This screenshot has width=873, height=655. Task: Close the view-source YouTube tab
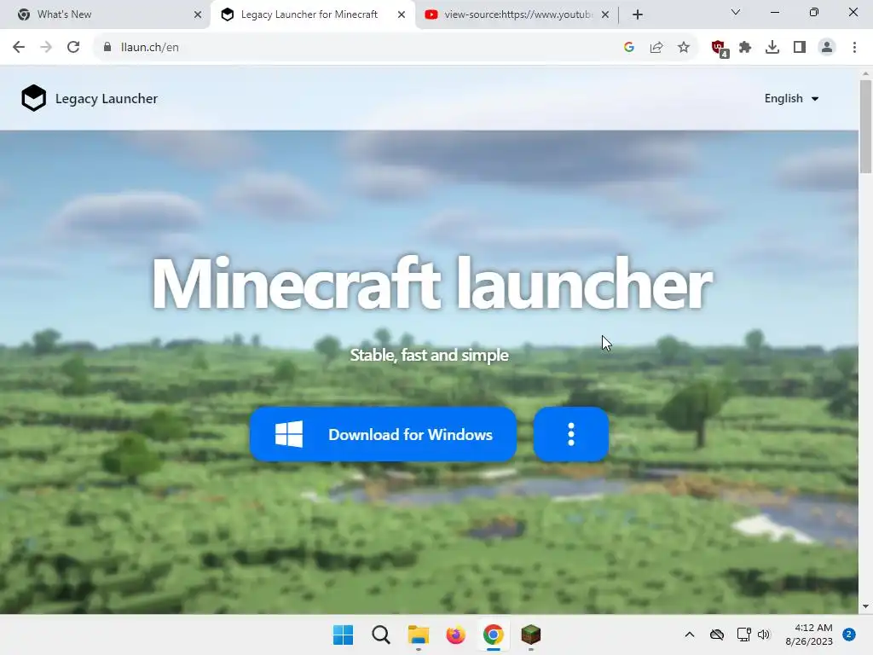(605, 14)
